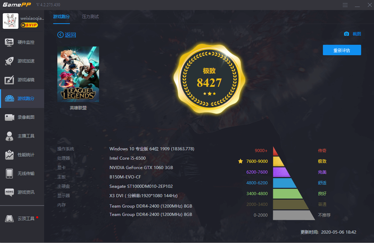Select the 游戏跑分 tab at the top
The image size is (374, 243).
click(61, 16)
